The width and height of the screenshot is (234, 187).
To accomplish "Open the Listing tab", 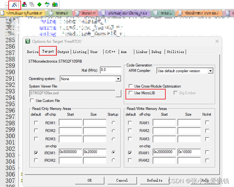I will click(x=80, y=52).
